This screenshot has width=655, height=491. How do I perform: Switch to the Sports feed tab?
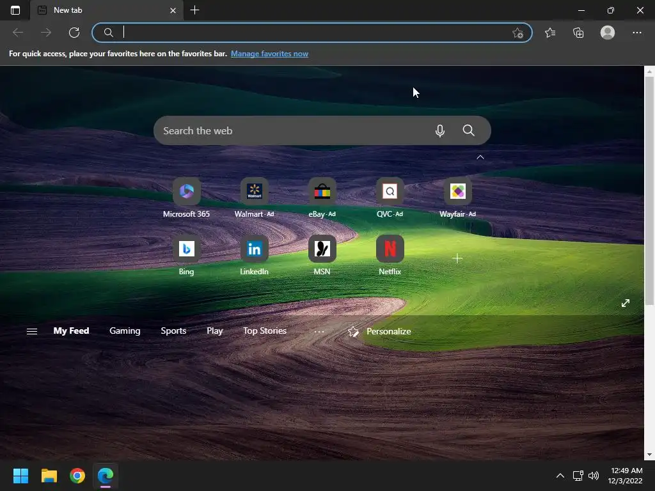[x=173, y=331]
